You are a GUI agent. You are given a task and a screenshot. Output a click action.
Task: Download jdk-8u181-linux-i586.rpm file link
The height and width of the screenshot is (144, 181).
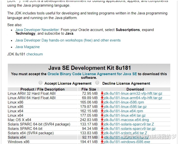pos(124,102)
